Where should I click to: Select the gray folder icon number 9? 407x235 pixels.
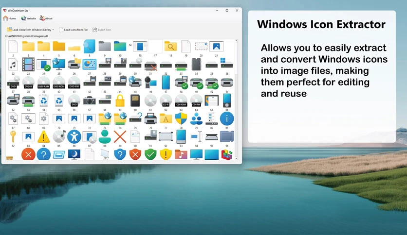(x=105, y=47)
